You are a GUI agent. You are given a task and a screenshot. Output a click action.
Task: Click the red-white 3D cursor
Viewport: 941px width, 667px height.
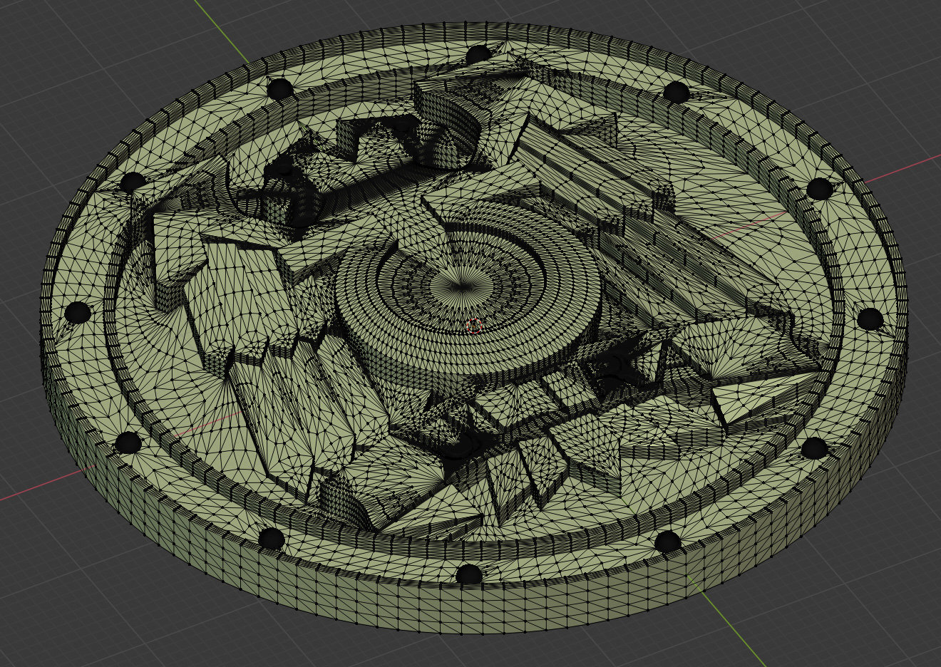click(475, 326)
